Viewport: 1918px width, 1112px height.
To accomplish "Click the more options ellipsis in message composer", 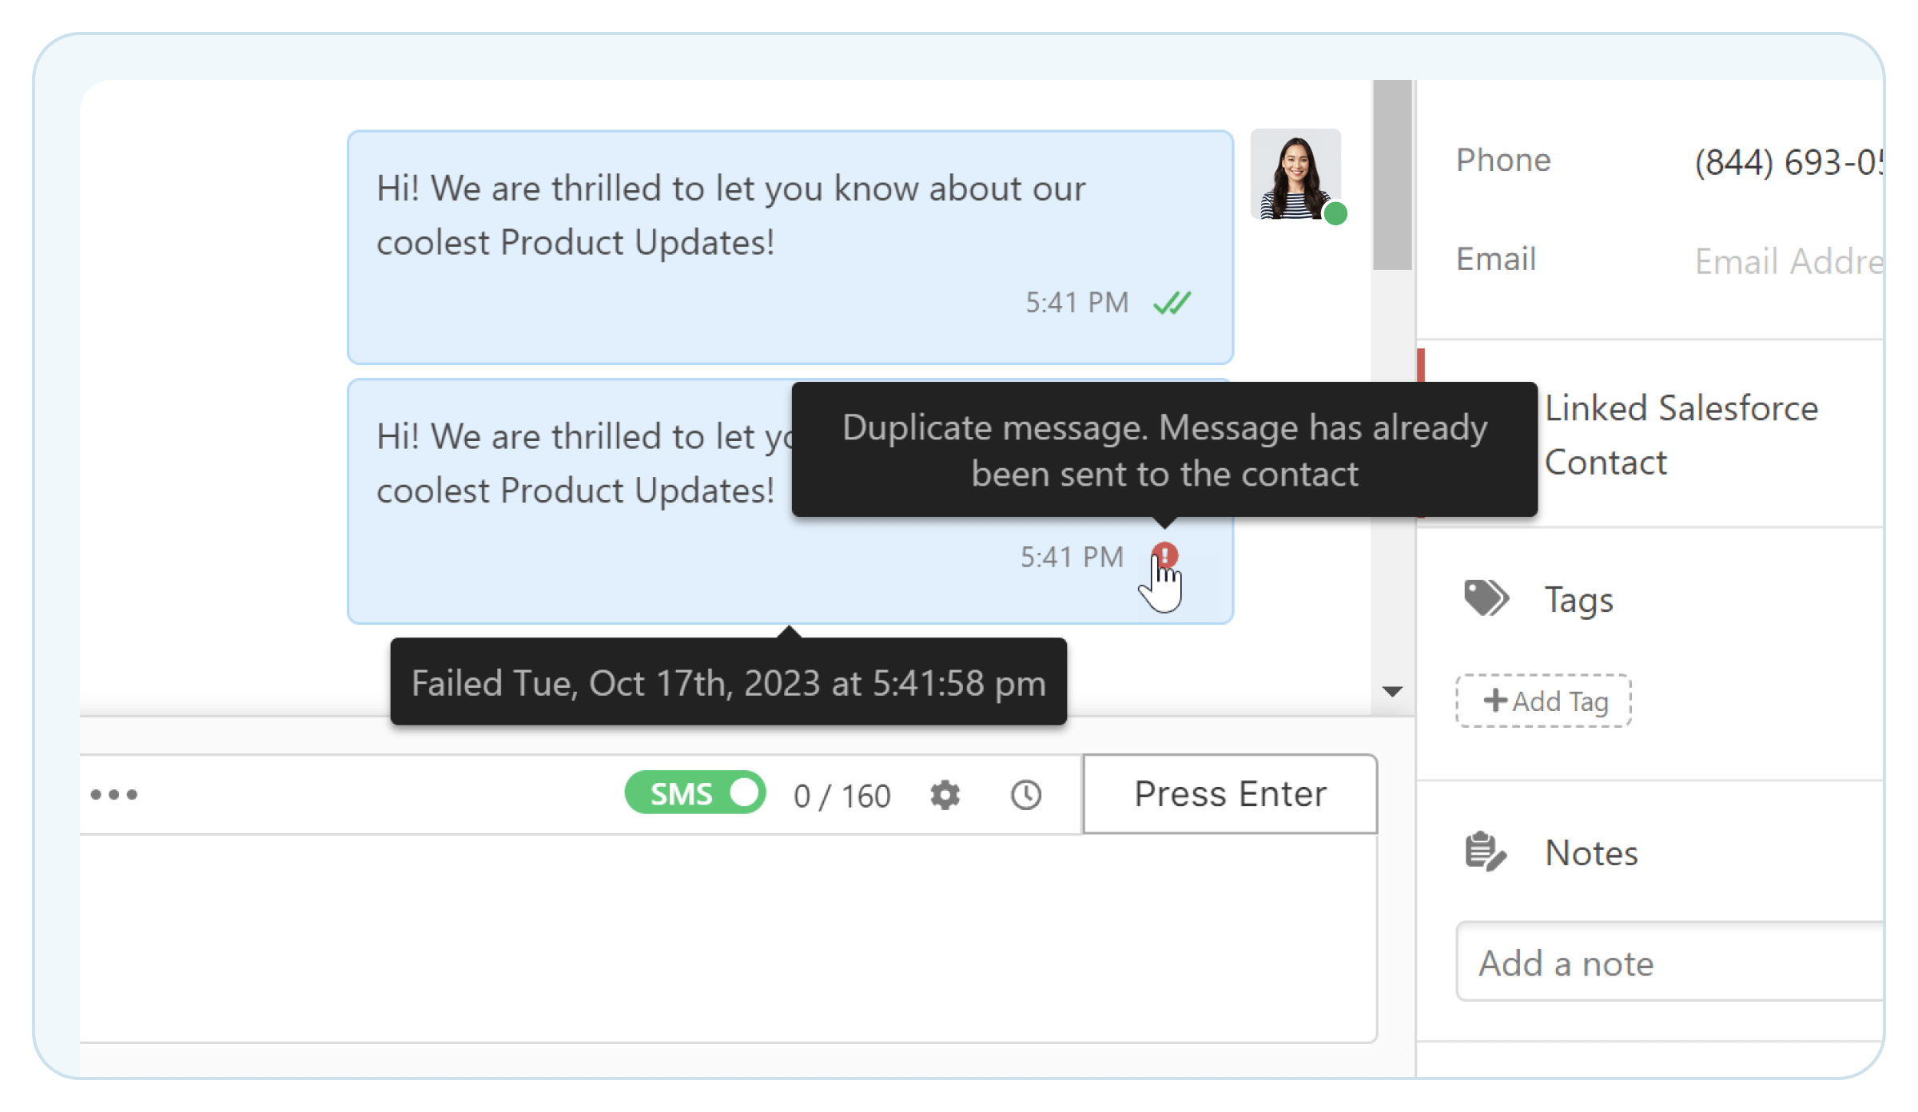I will [x=114, y=794].
